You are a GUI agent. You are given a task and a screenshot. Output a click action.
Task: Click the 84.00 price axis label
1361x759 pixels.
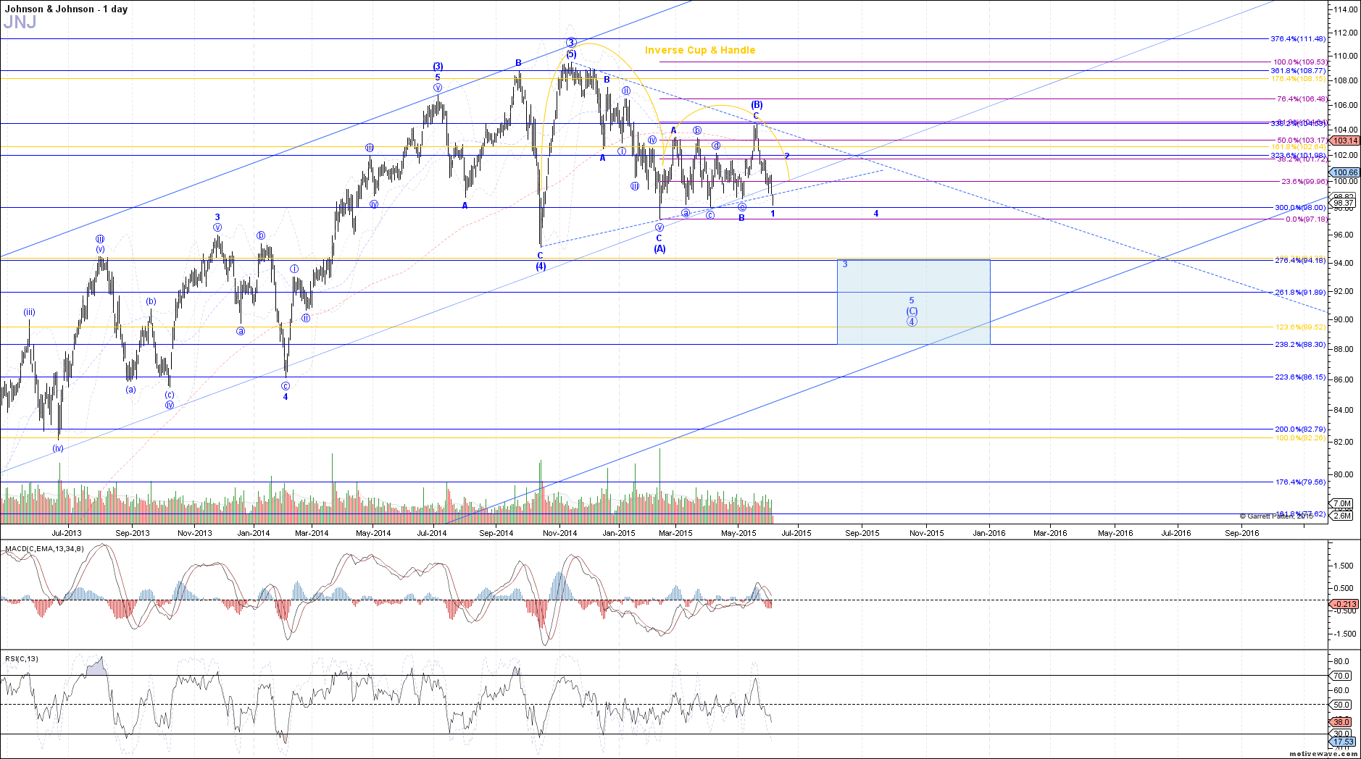point(1343,410)
